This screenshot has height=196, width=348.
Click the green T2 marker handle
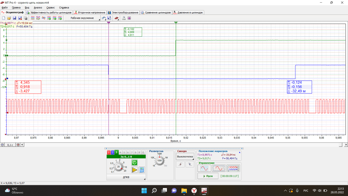(x=176, y=22)
